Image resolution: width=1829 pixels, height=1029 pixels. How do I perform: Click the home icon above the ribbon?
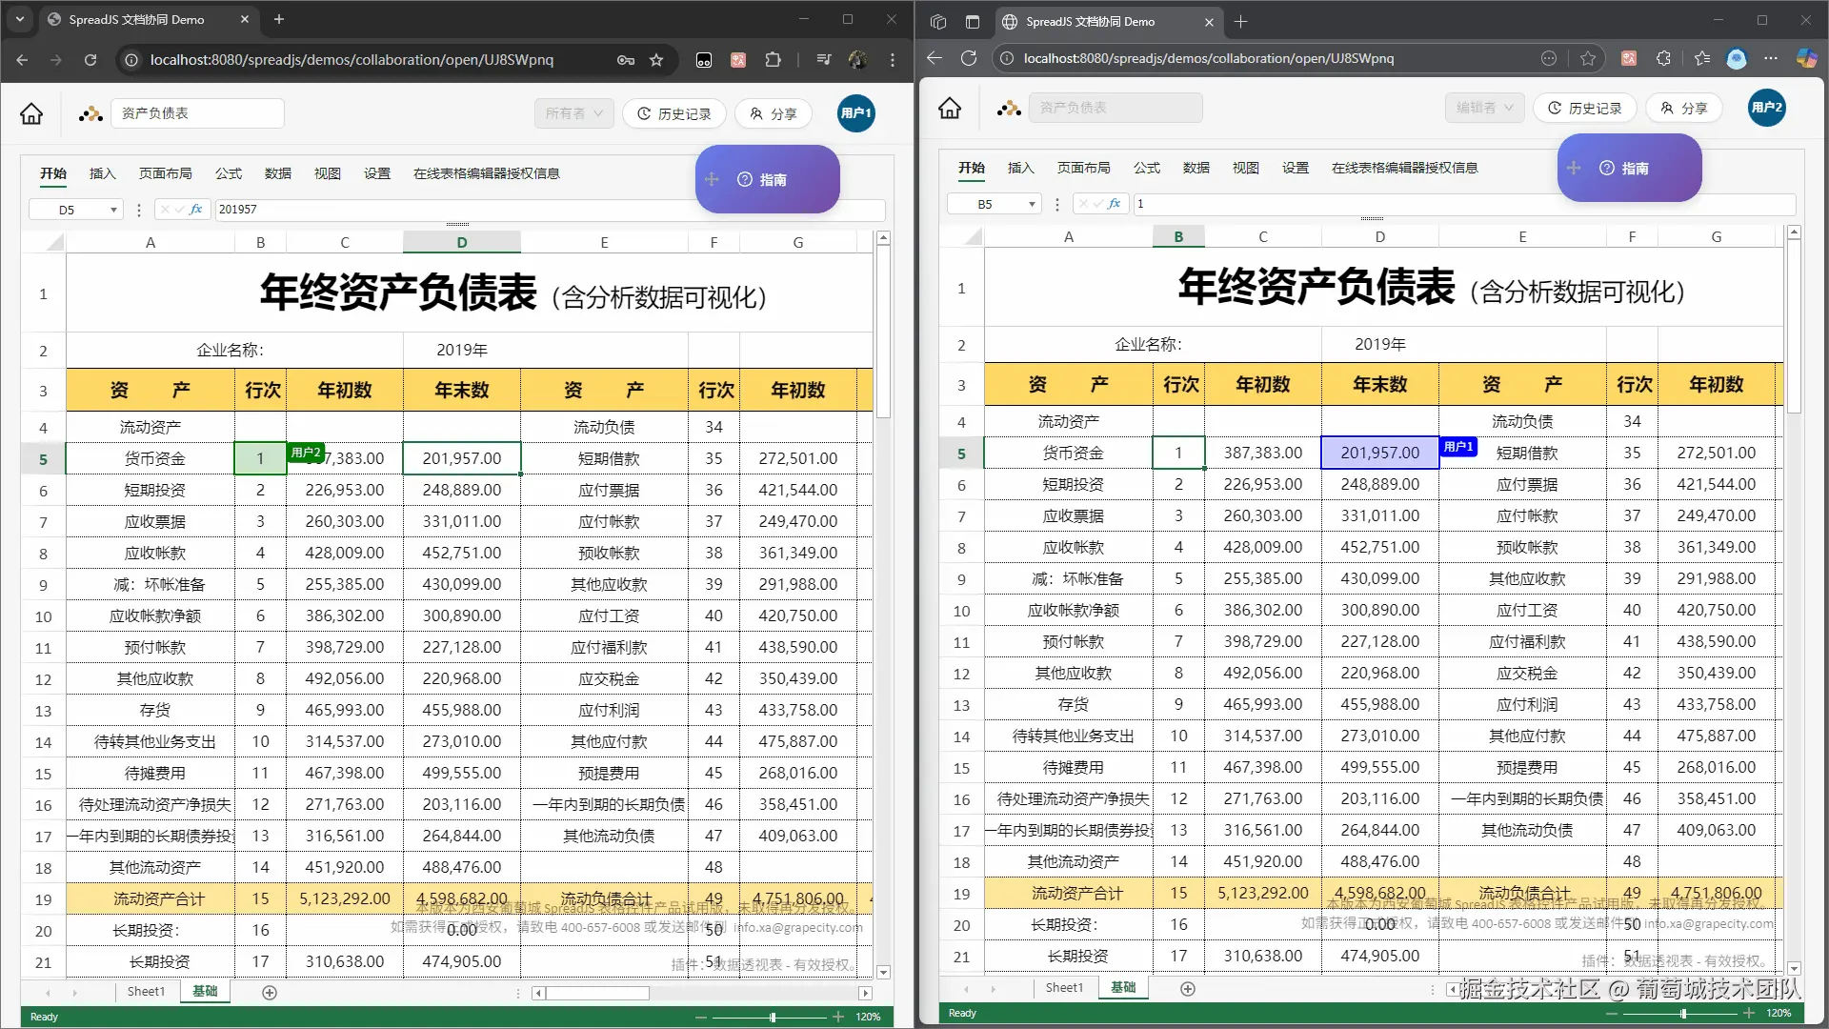30,113
